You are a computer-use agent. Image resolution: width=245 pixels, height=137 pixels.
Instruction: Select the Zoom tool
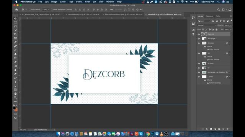tap(15, 97)
